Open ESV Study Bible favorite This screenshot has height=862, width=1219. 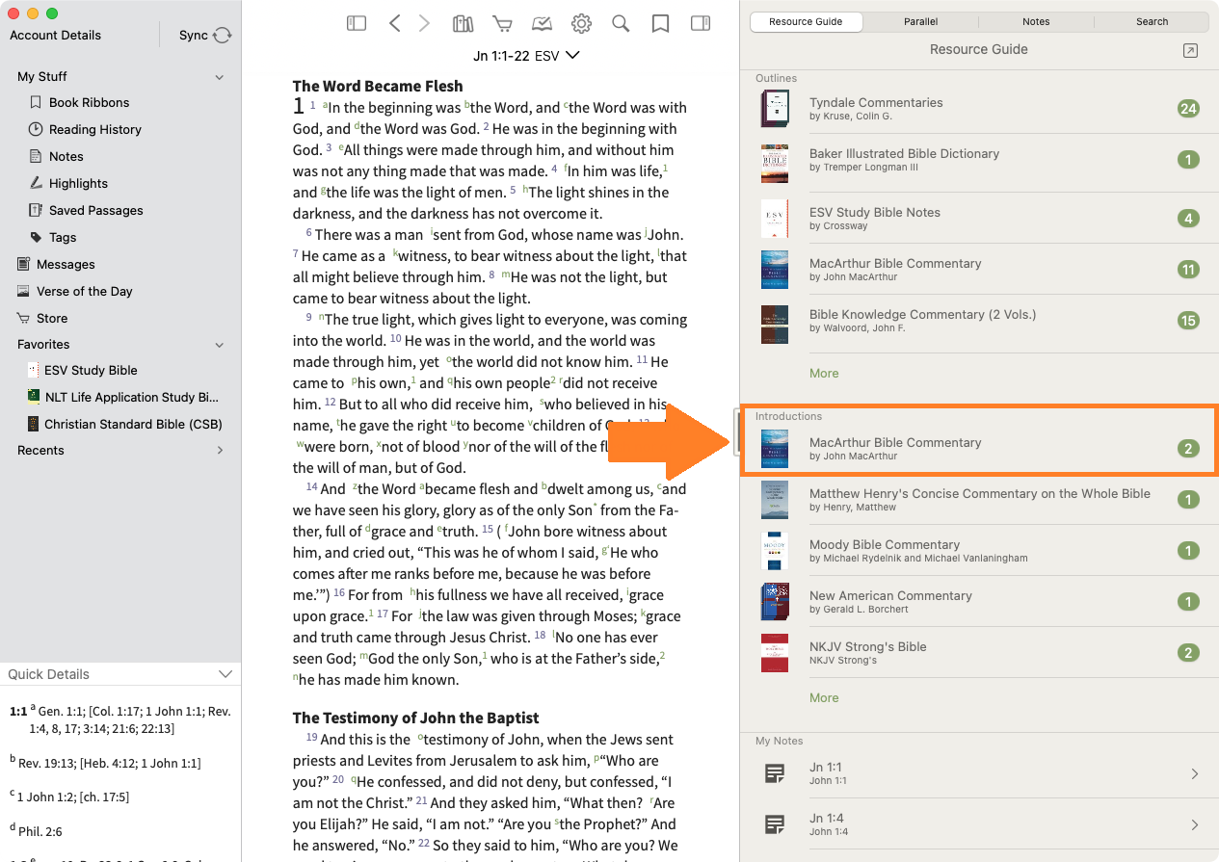click(91, 370)
